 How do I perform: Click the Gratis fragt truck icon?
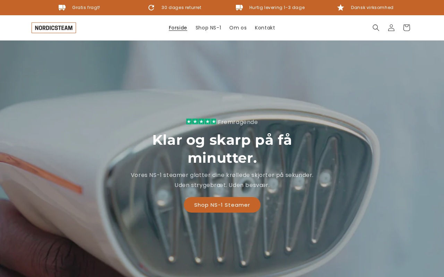[x=62, y=8]
